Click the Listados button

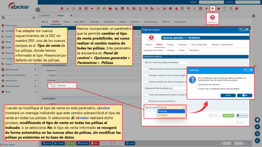59,143
